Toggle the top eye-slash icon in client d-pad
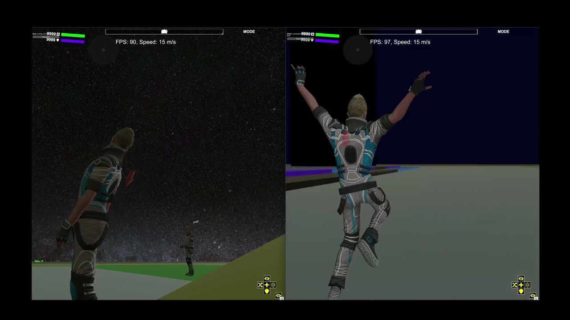Viewport: 570px width, 320px height. tap(521, 279)
